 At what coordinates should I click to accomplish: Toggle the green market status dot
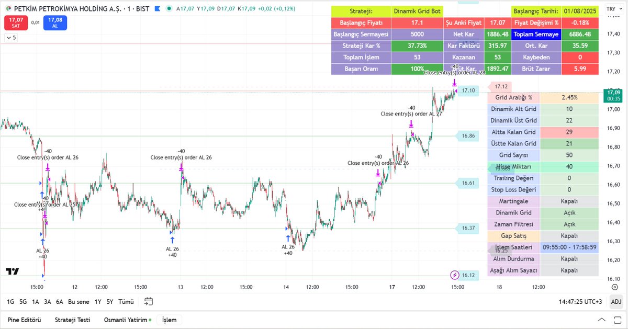(x=169, y=9)
